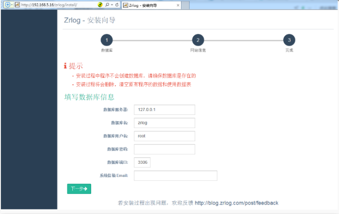
Task: Click the page favicon in the address bar
Action: tap(17, 5)
